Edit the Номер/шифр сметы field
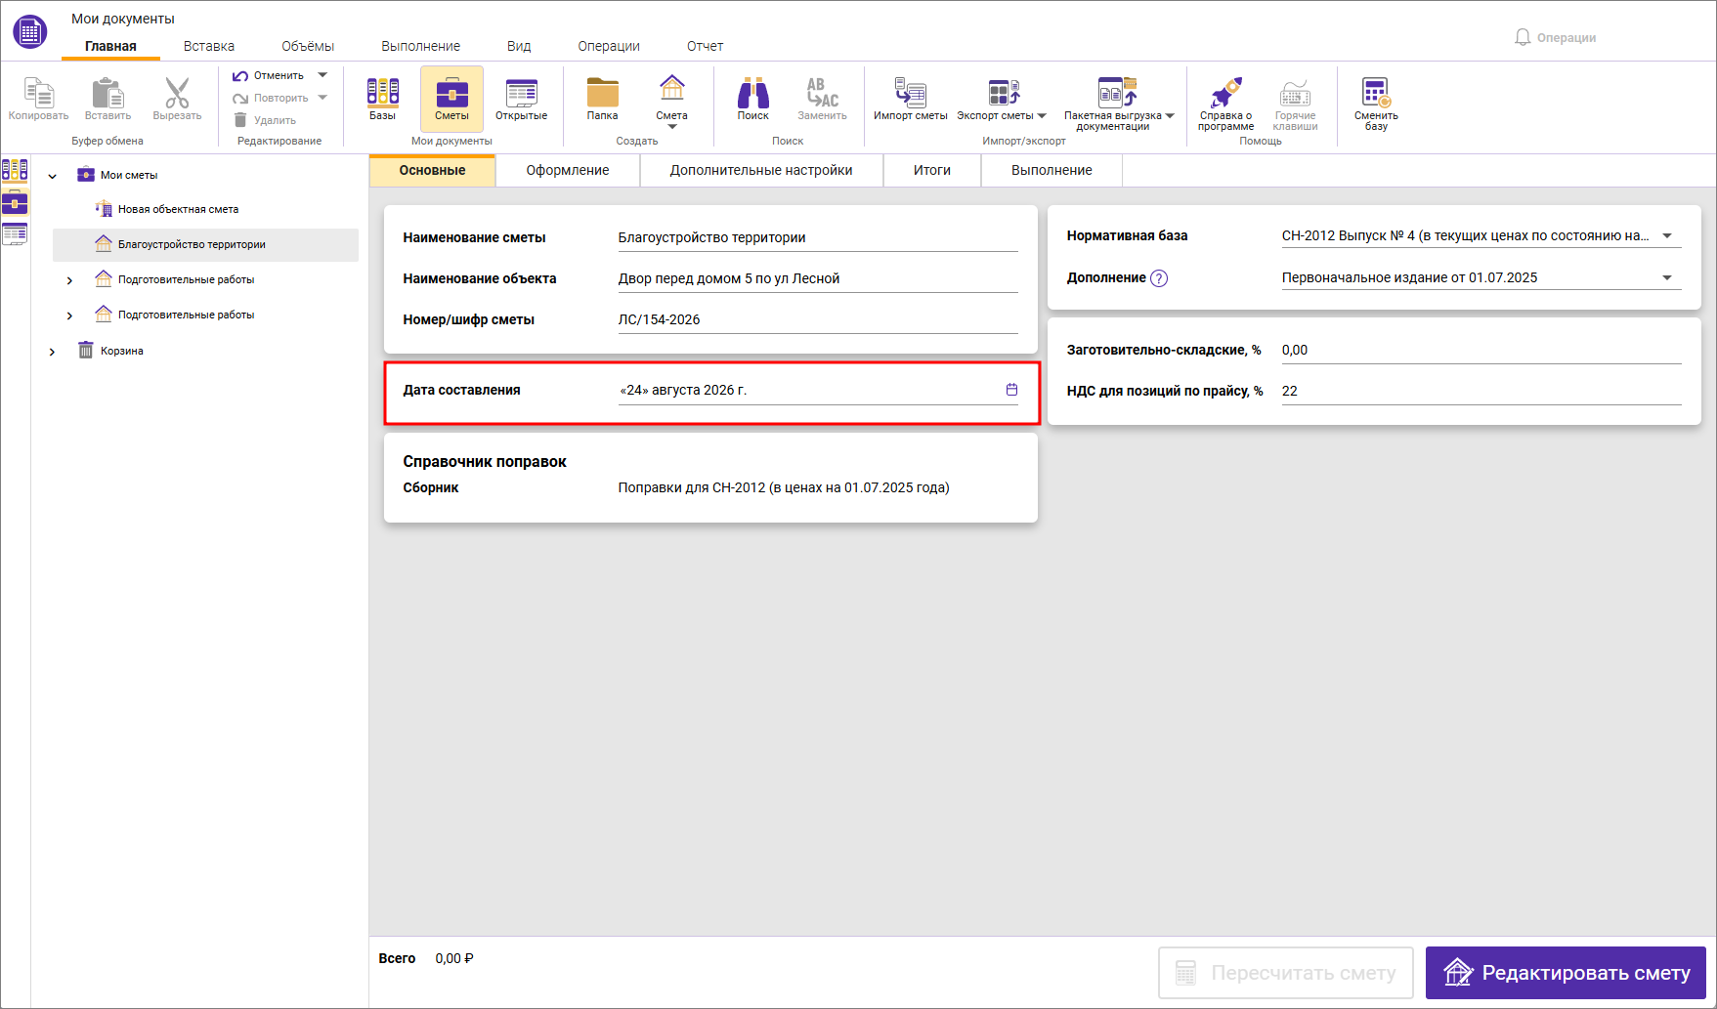The height and width of the screenshot is (1009, 1717). click(x=817, y=319)
